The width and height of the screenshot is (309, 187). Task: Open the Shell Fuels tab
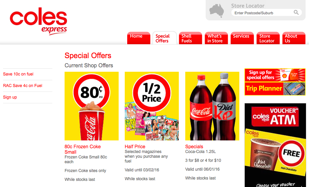190,38
